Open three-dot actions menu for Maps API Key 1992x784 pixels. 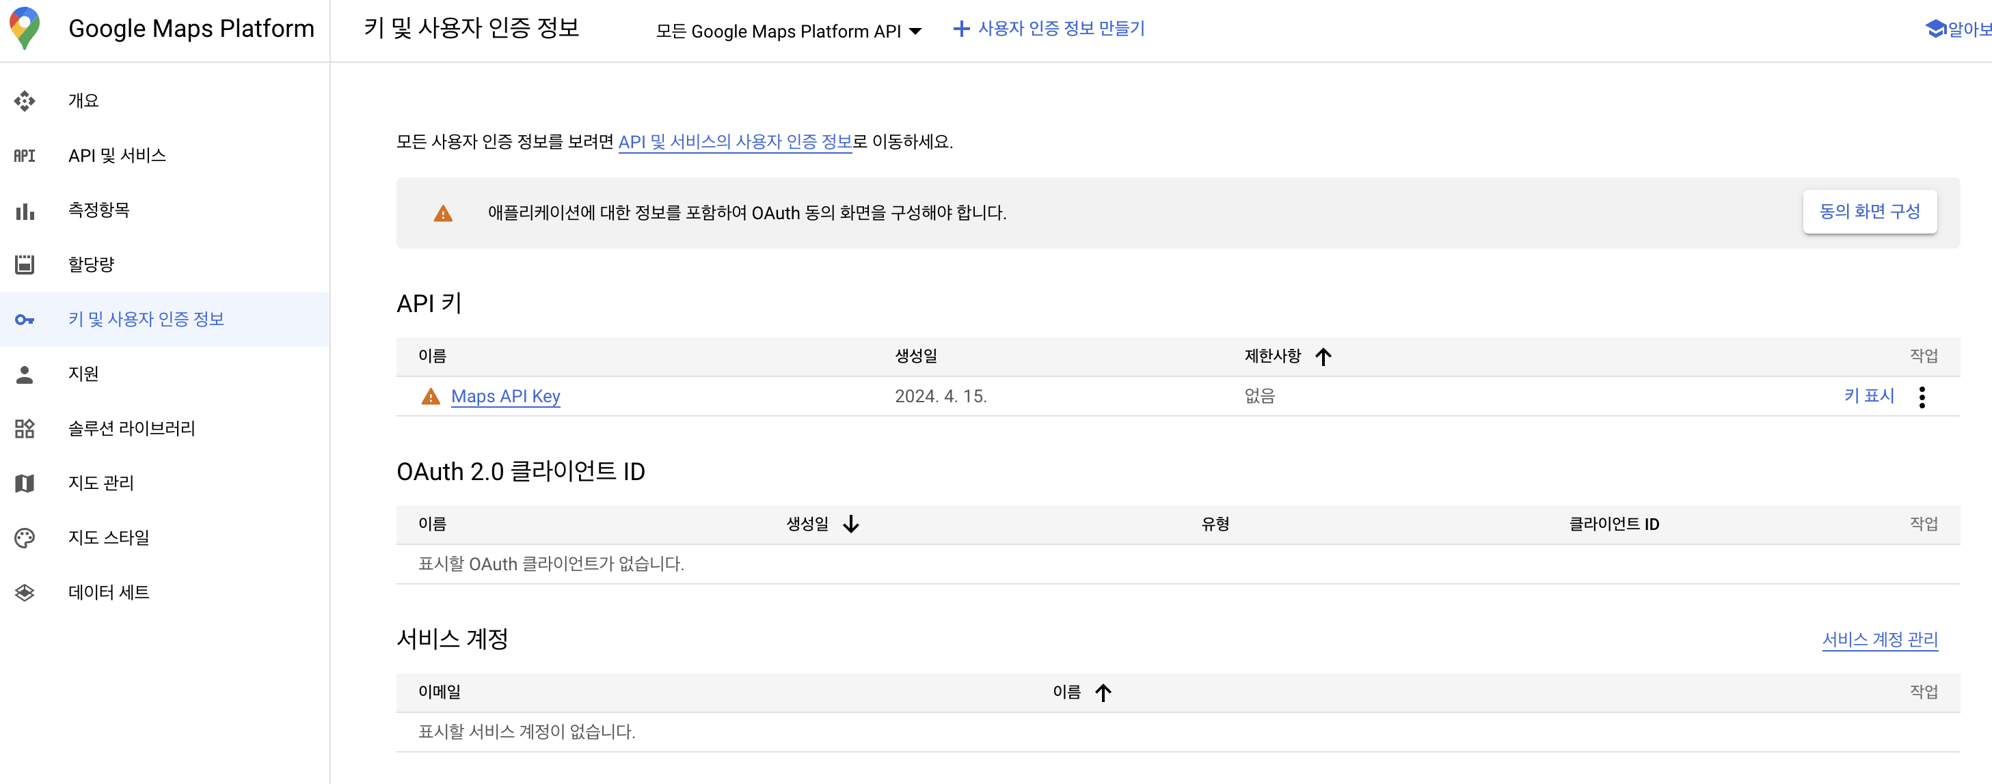click(x=1922, y=397)
